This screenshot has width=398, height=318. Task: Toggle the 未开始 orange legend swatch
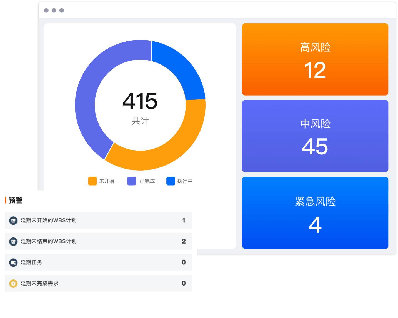tap(92, 181)
